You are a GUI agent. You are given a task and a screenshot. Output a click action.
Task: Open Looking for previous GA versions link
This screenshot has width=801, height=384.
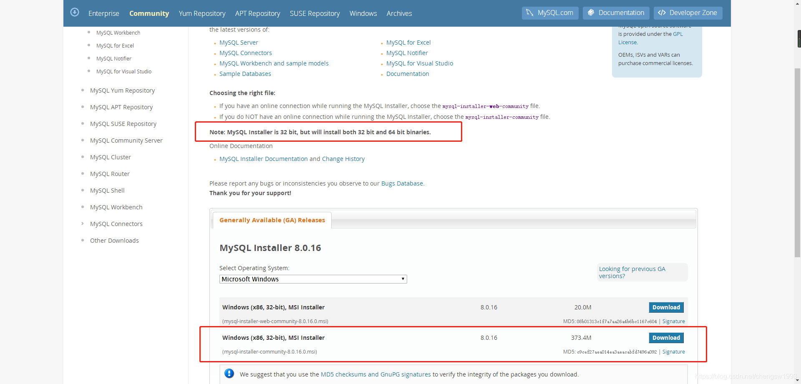[632, 272]
